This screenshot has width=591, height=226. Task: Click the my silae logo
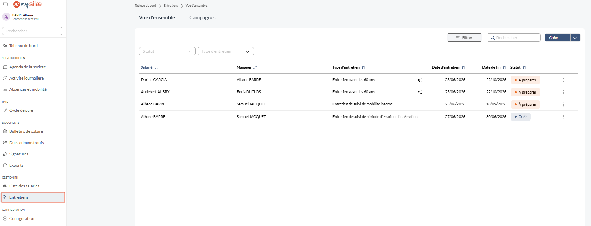point(27,4)
